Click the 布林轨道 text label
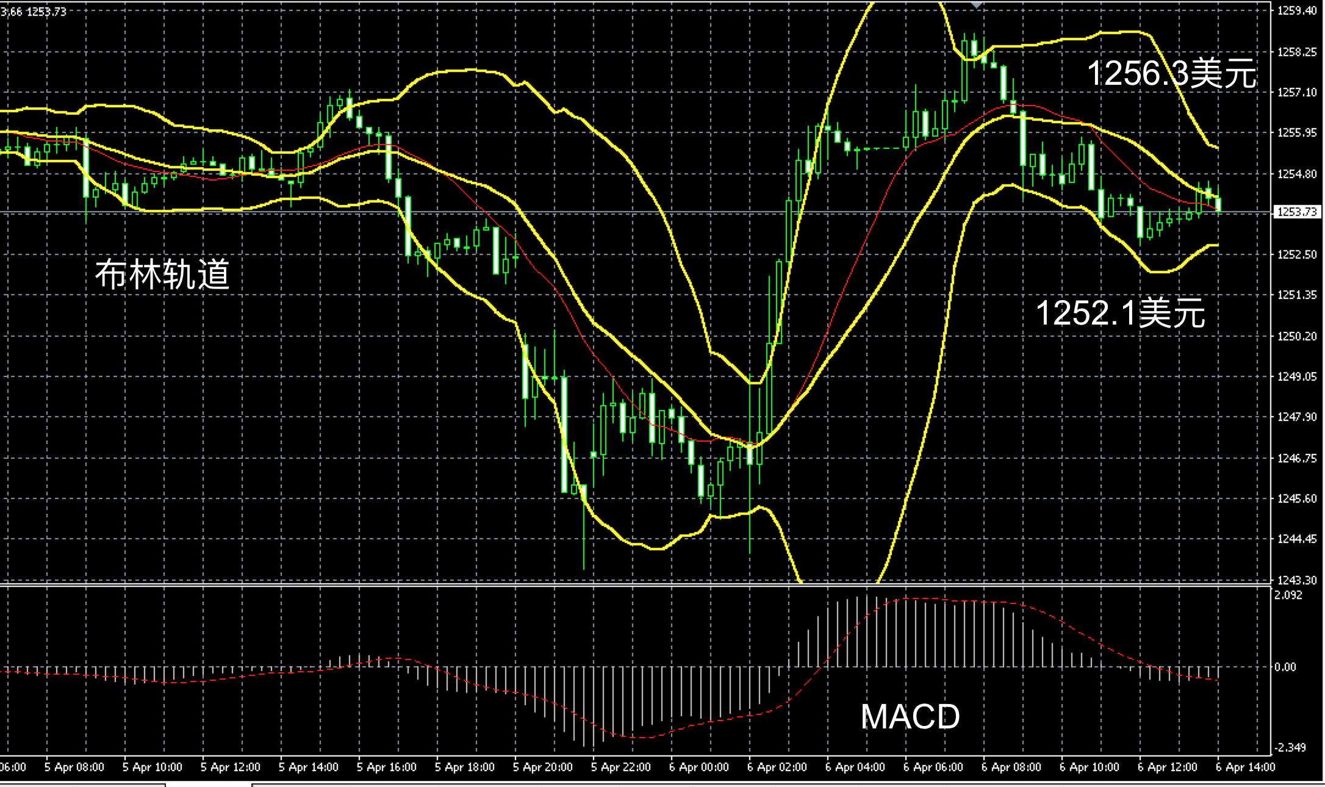Viewport: 1325px width, 787px height. click(162, 274)
